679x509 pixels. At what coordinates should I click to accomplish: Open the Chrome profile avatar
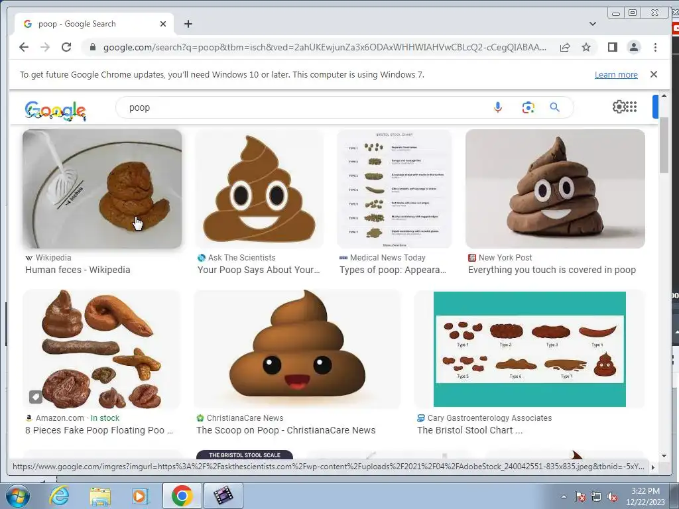click(633, 47)
